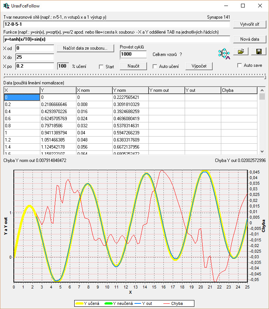Image resolution: width=269 pixels, height=309 pixels.
Task: Click the neural network icon
Action: point(224,54)
